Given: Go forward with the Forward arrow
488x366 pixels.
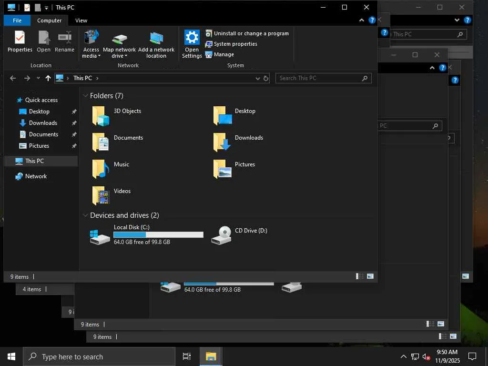Looking at the screenshot, I should click(x=27, y=78).
